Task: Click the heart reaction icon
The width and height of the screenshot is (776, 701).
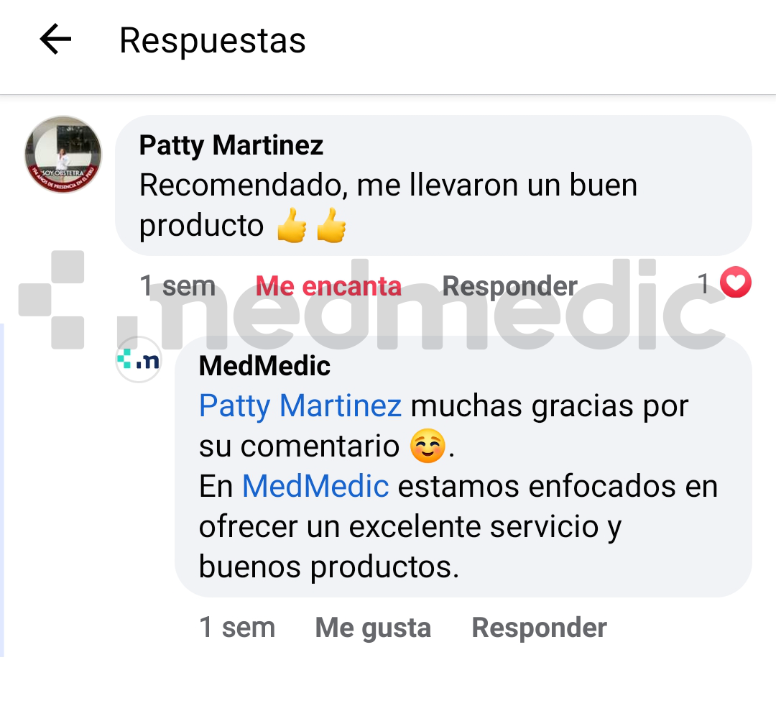Action: pyautogui.click(x=736, y=282)
